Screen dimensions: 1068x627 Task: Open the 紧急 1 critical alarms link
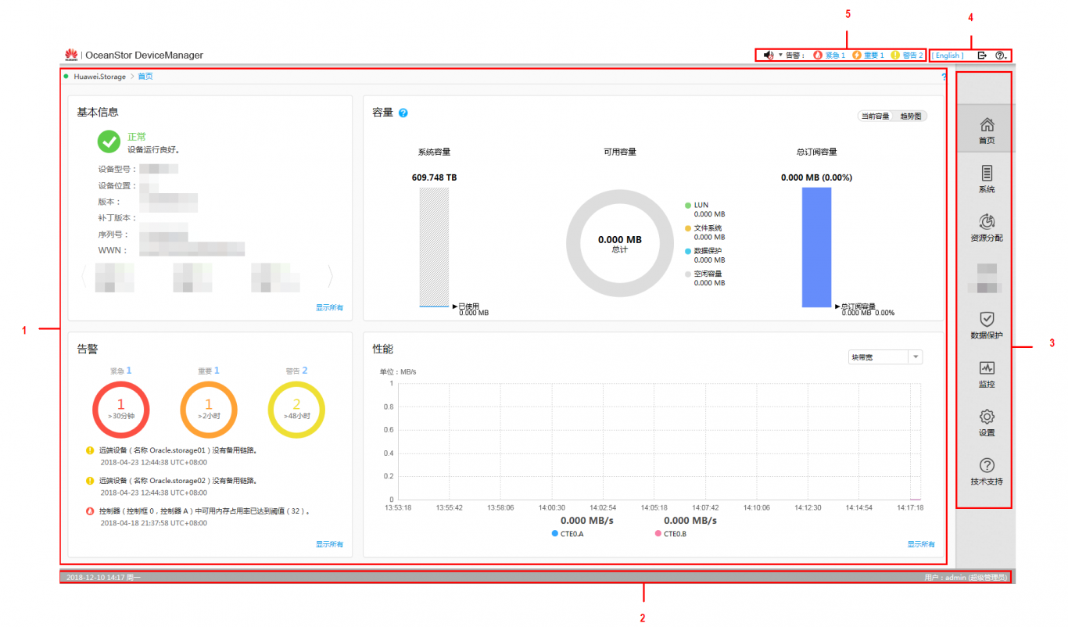tap(830, 56)
